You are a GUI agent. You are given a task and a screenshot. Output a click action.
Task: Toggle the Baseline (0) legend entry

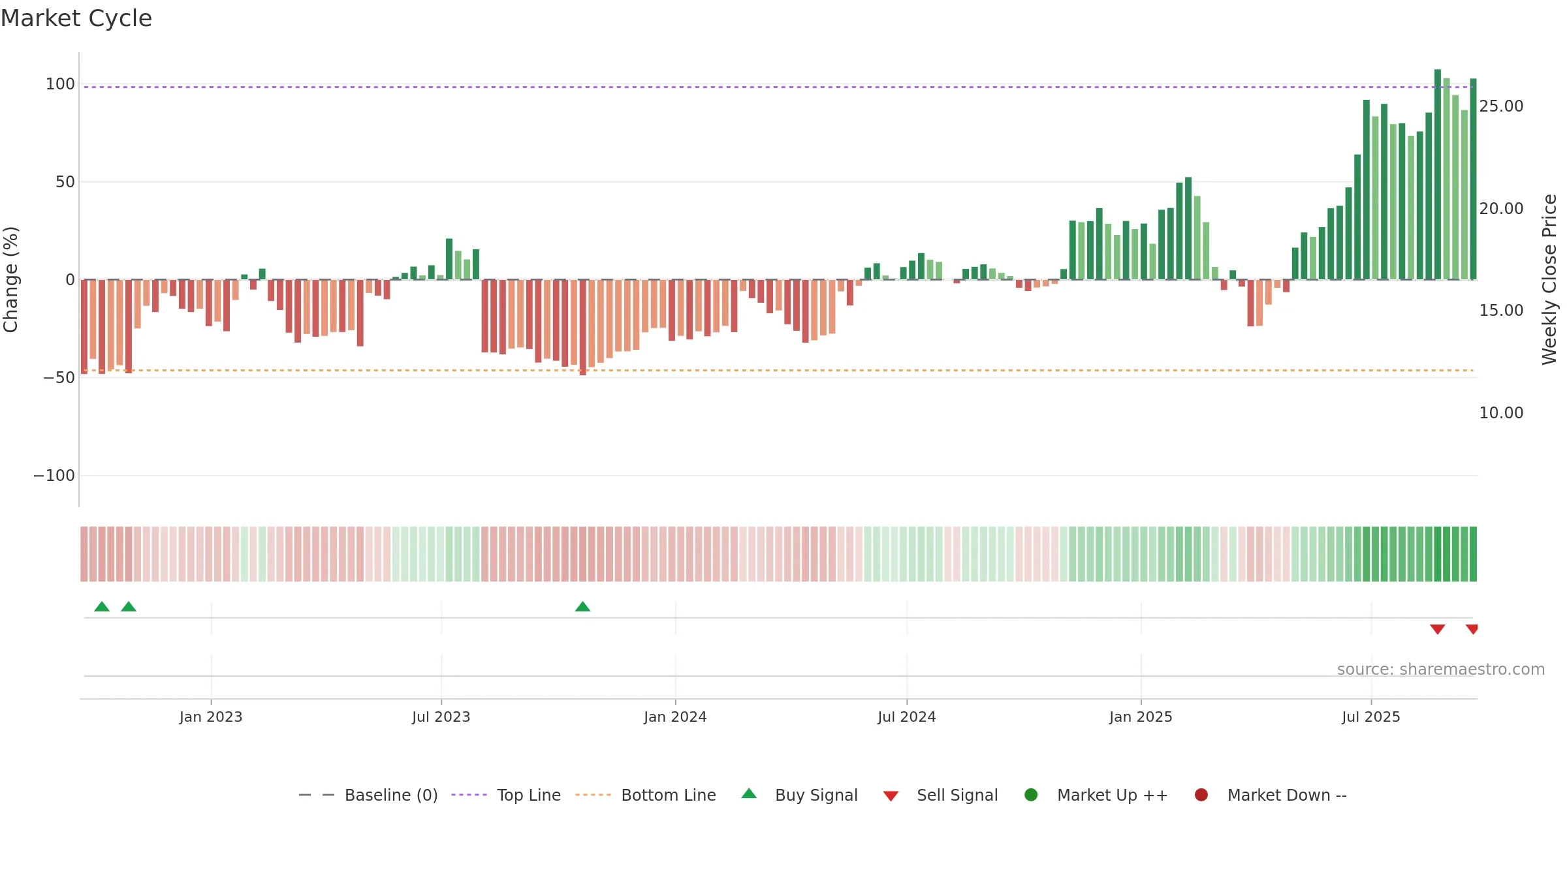pos(368,795)
